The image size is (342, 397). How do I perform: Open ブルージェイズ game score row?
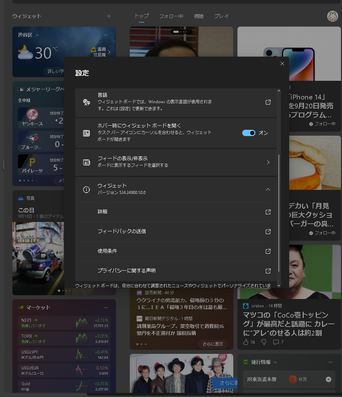41,141
